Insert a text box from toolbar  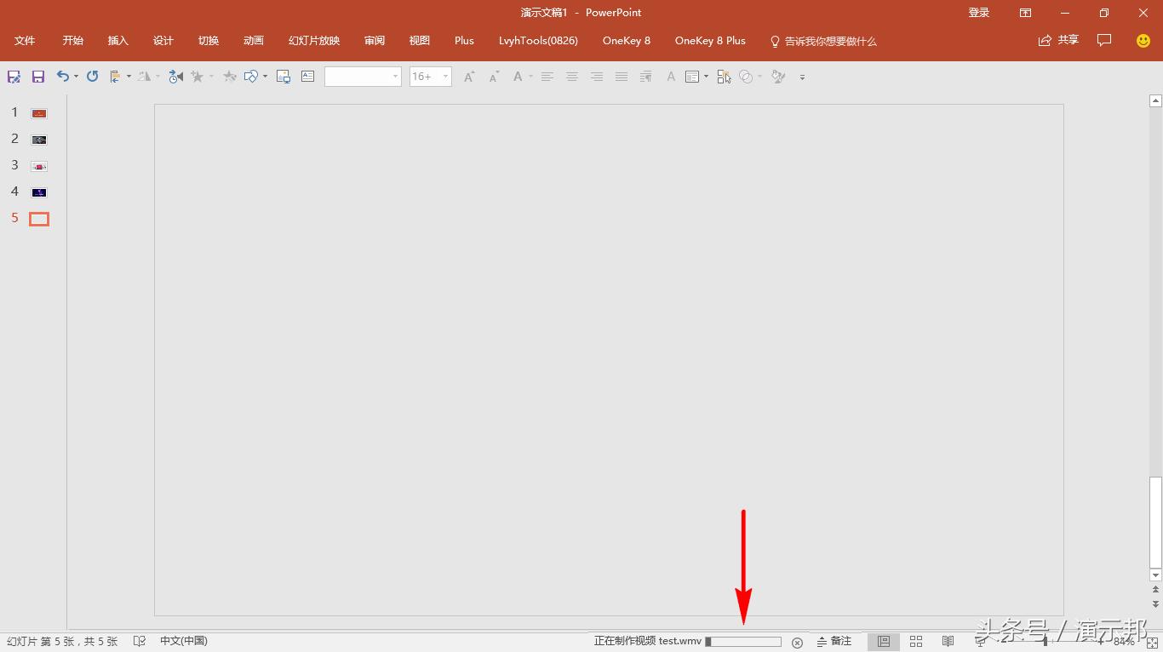tap(308, 77)
